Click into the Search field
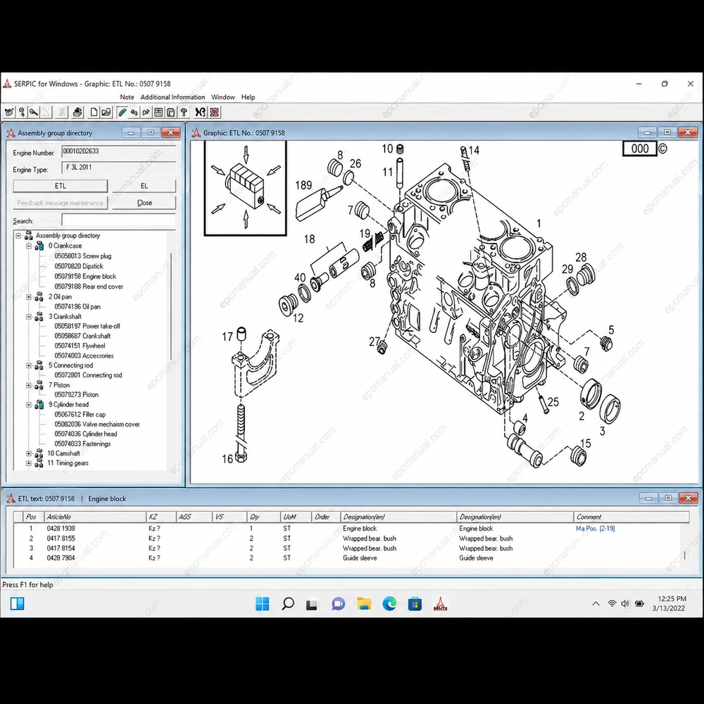Screen dimensions: 704x704 tap(118, 220)
